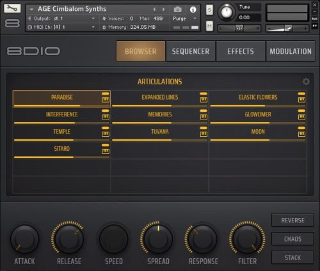The image size is (320, 271).
Task: Click the Memories keyboard icon
Action: pos(204,117)
